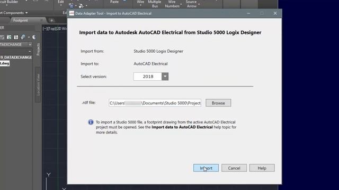Open the 2018 version dropdown arrow
The width and height of the screenshot is (339, 190).
coord(165,77)
